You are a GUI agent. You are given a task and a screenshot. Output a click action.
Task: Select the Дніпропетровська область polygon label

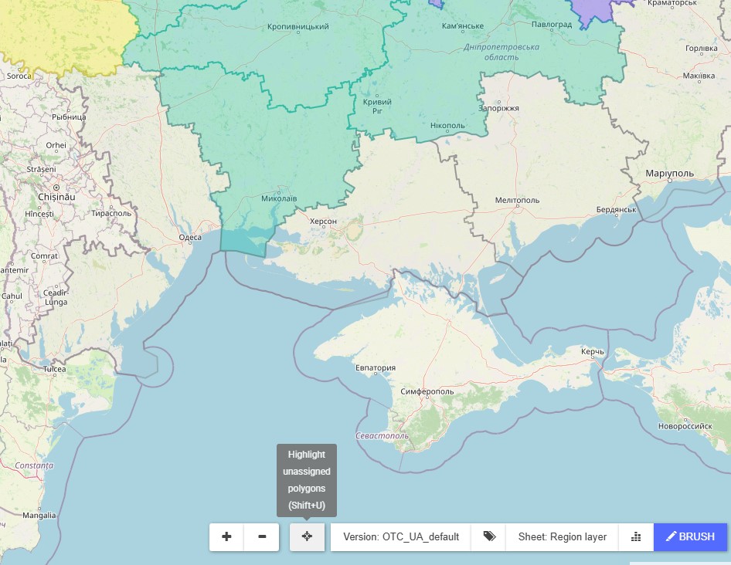(501, 52)
